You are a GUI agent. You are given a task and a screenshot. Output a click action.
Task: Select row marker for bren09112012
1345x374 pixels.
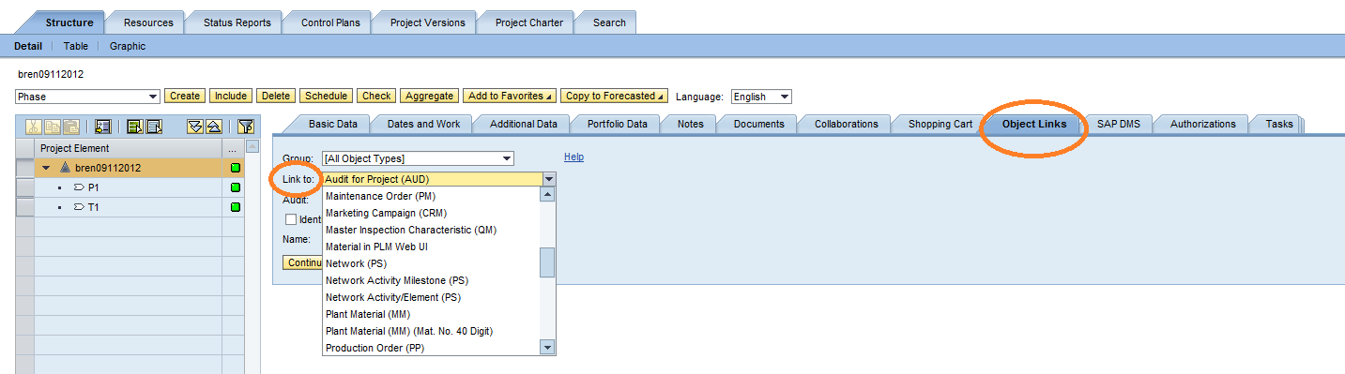coord(25,168)
